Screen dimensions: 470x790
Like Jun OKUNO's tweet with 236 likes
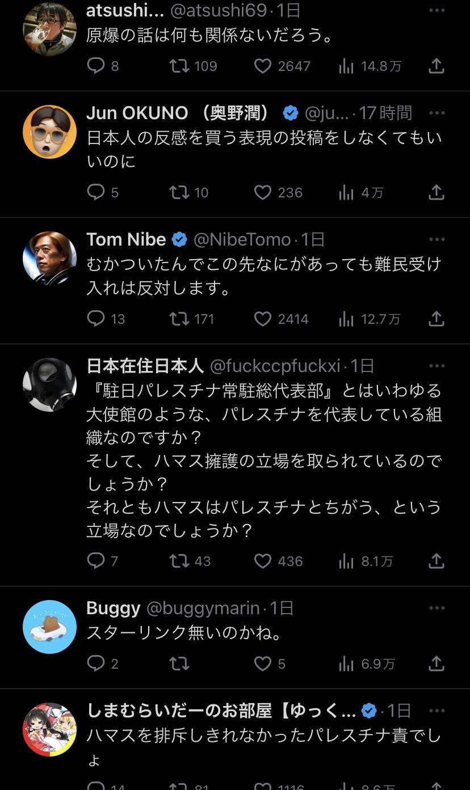tap(278, 193)
